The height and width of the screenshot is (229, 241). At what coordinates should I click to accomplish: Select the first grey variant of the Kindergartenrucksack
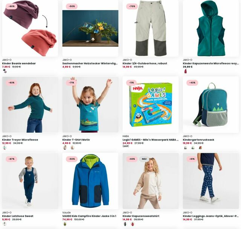(186, 148)
